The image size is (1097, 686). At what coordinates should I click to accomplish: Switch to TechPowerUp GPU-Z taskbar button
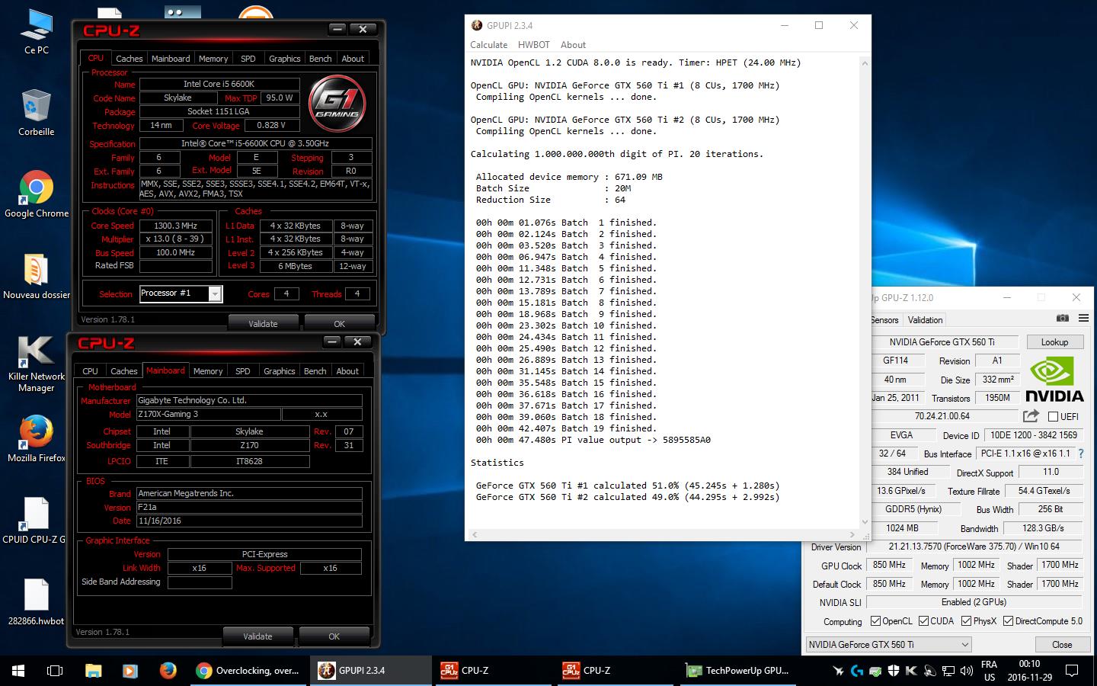737,671
